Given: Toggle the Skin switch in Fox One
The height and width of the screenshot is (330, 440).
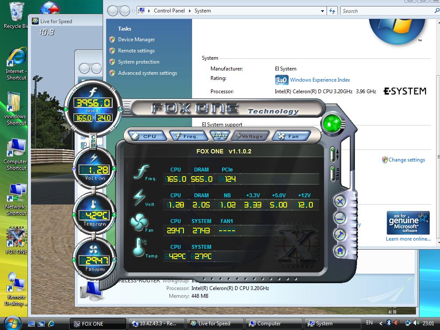Looking at the screenshot, I should point(333,174).
